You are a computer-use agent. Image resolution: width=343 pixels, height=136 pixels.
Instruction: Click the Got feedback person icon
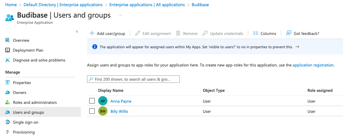[x=289, y=33]
